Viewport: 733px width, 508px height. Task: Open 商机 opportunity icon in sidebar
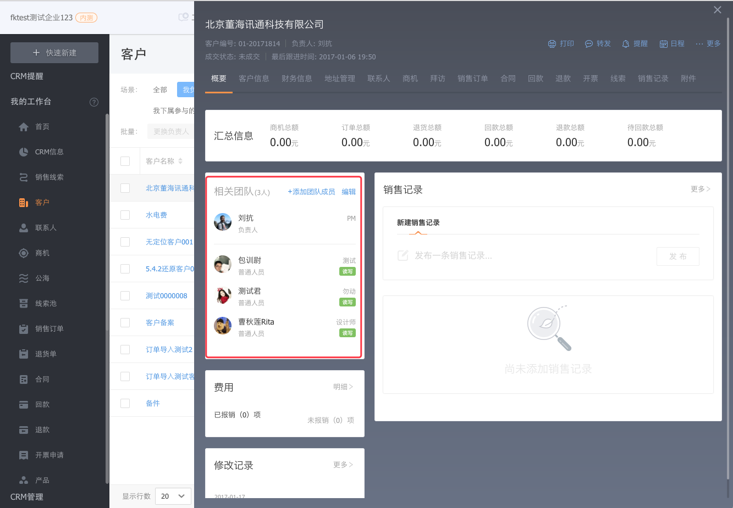pyautogui.click(x=24, y=253)
